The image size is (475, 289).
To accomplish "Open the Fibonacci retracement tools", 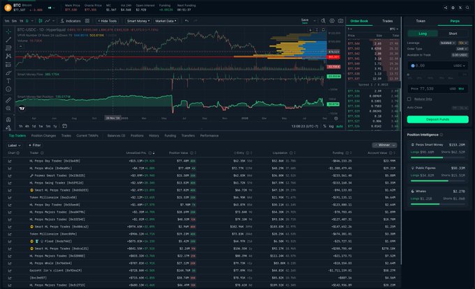I will (8, 48).
